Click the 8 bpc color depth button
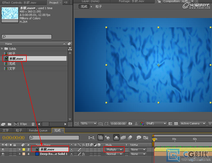The image size is (212, 163). 24,124
